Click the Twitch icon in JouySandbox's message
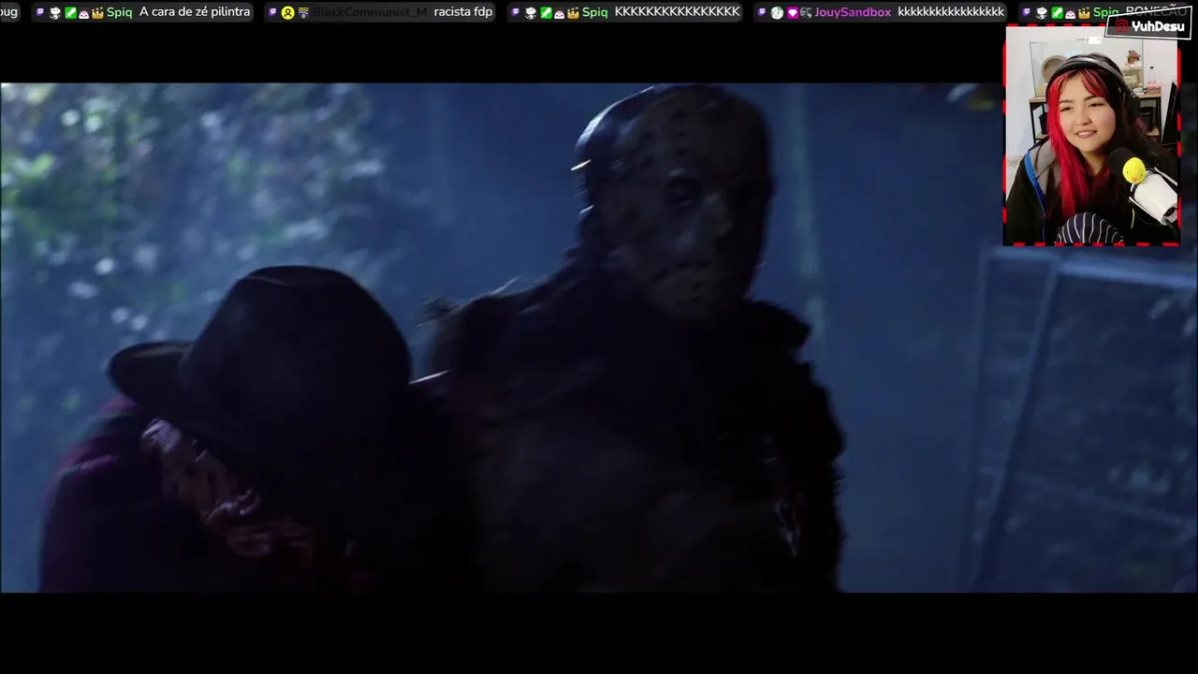Screen dimensions: 1198x674 click(762, 12)
